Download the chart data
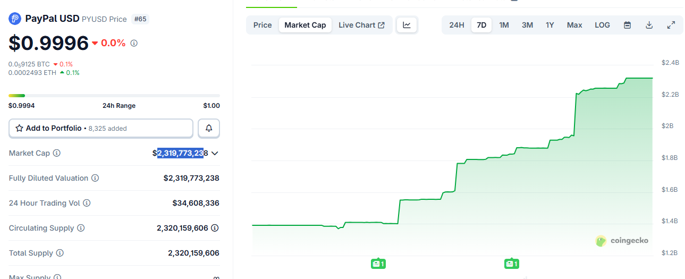The height and width of the screenshot is (279, 685). point(649,25)
